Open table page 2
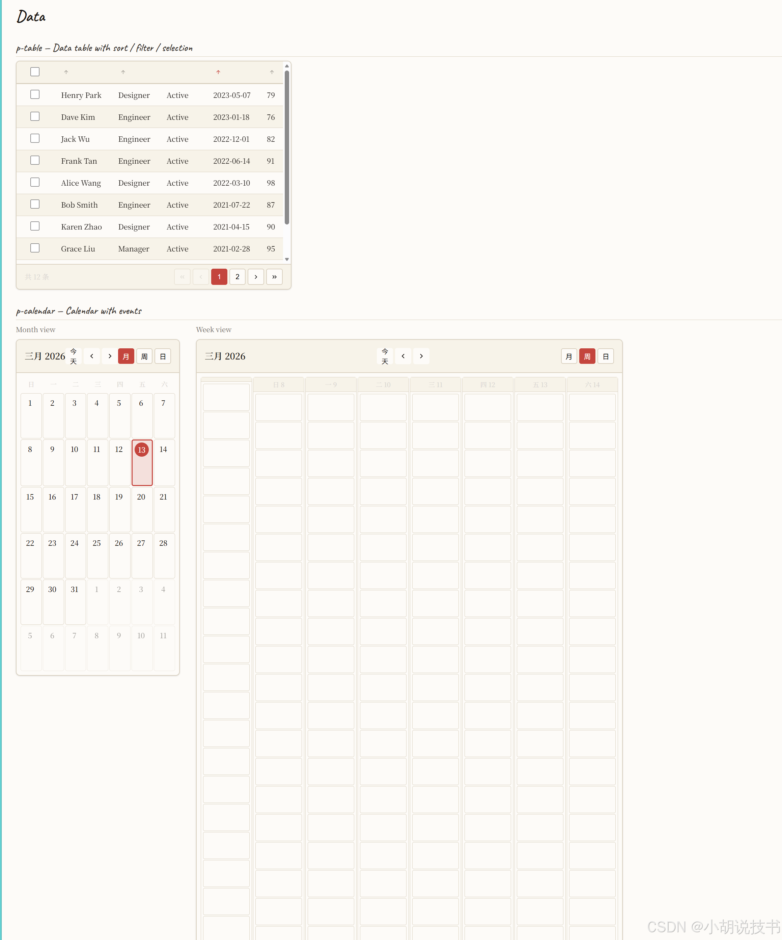 click(x=237, y=277)
